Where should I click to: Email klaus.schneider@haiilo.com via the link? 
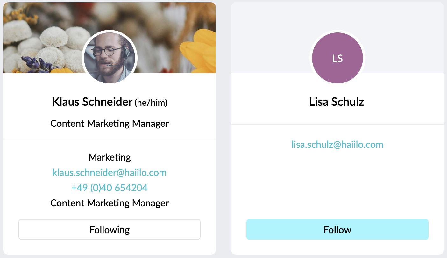point(109,173)
